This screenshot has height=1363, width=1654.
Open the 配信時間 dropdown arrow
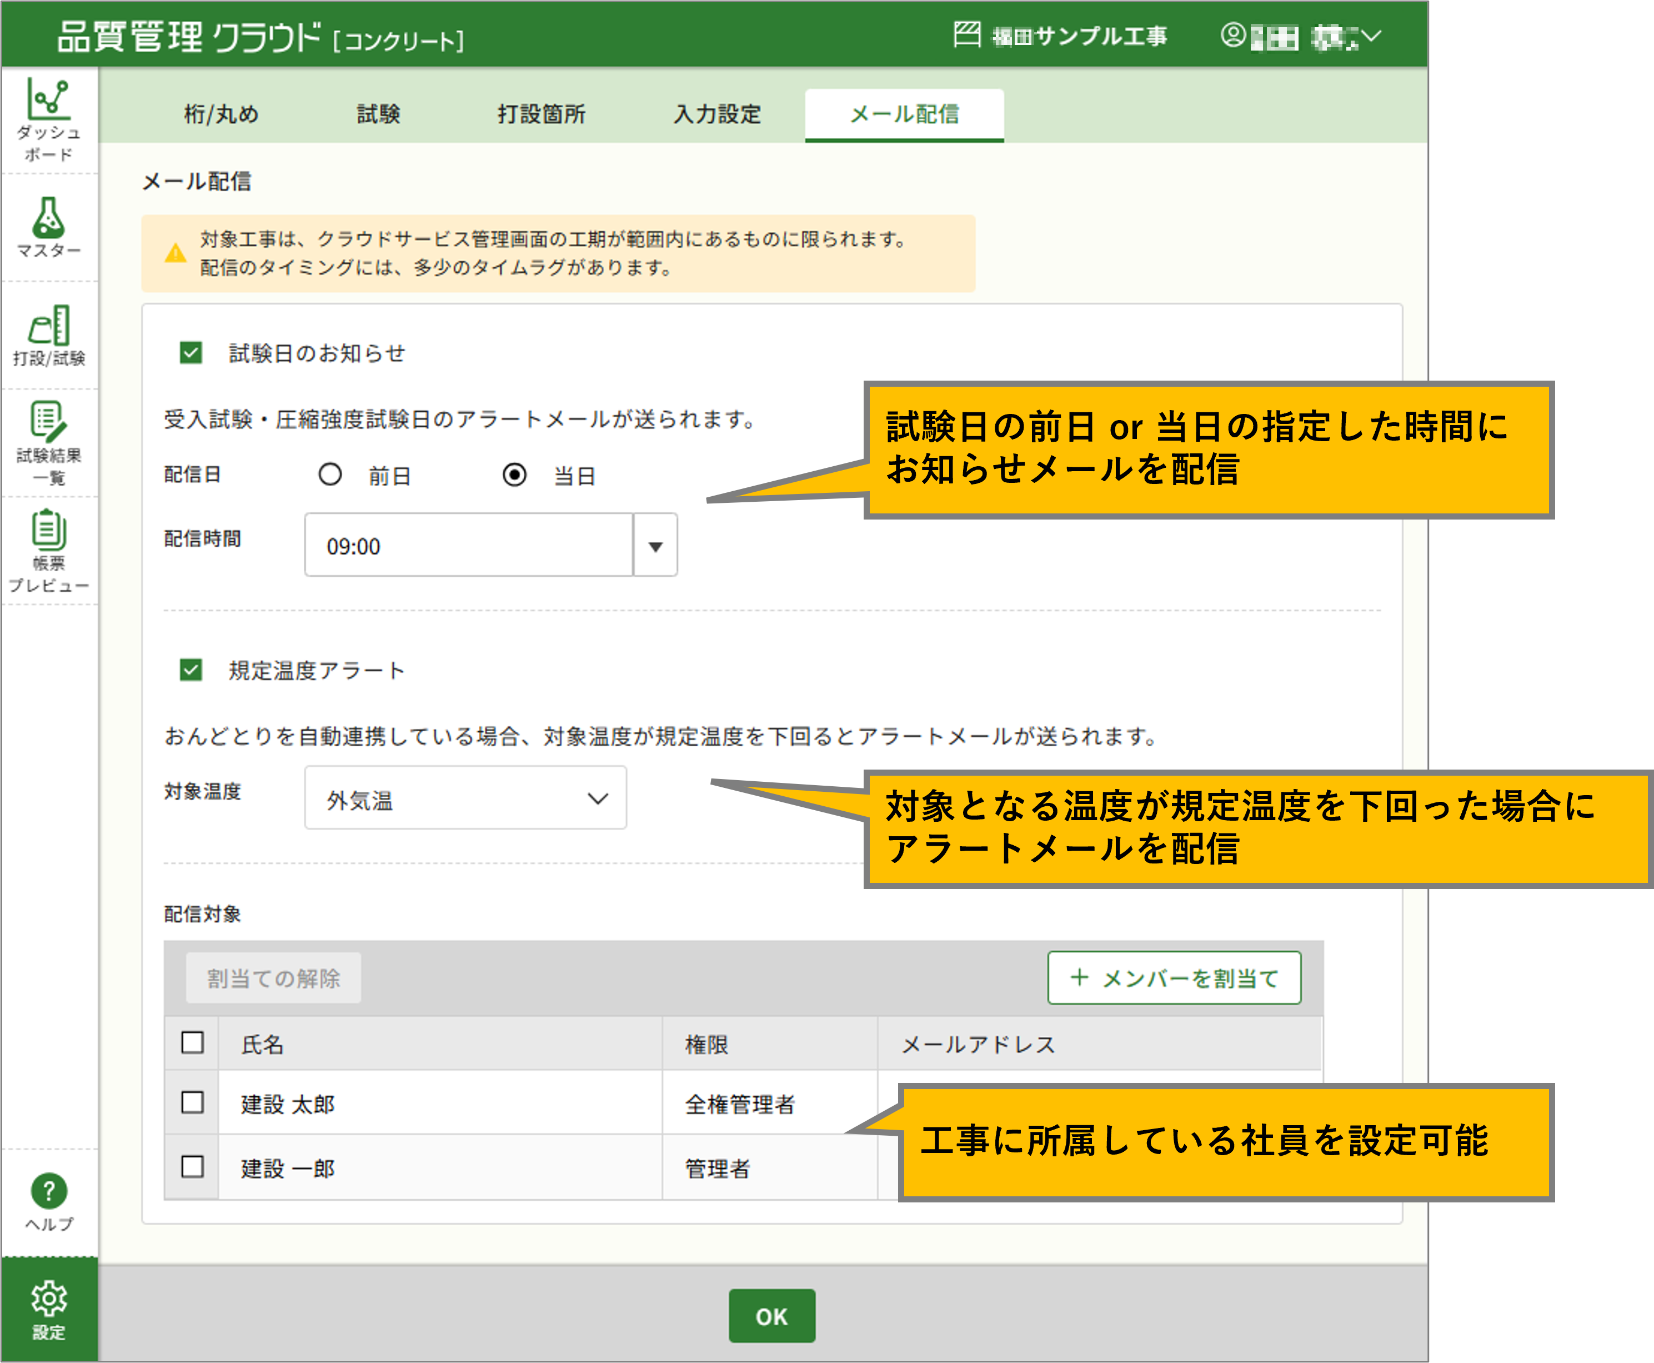coord(655,546)
